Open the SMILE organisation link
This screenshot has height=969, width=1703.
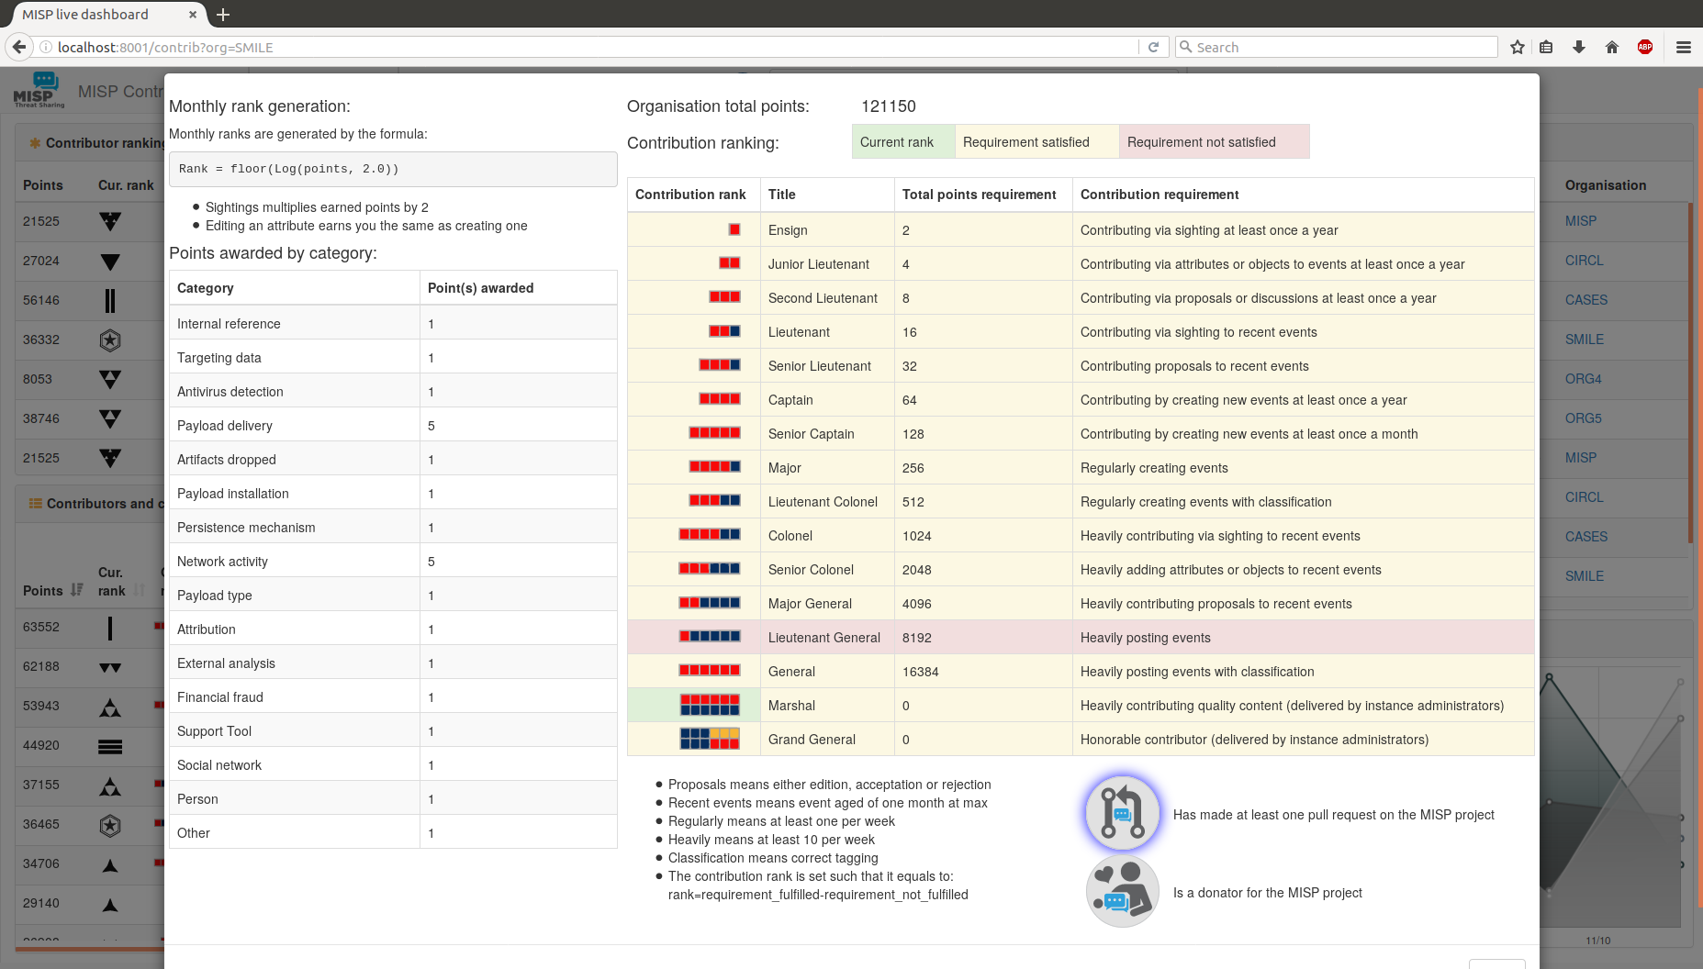click(x=1584, y=340)
